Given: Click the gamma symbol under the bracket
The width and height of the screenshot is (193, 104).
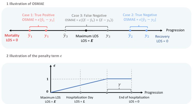Looking at the screenshot, I should pyautogui.click(x=119, y=85).
